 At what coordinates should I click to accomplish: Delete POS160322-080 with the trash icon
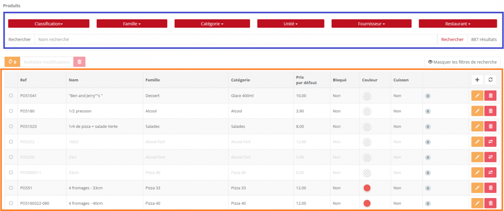(490, 203)
